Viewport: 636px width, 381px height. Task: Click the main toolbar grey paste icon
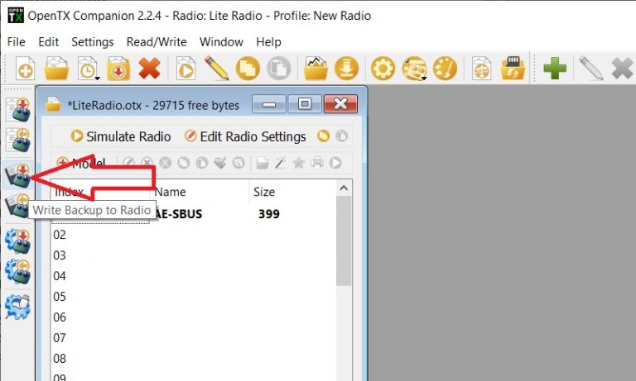coord(278,69)
